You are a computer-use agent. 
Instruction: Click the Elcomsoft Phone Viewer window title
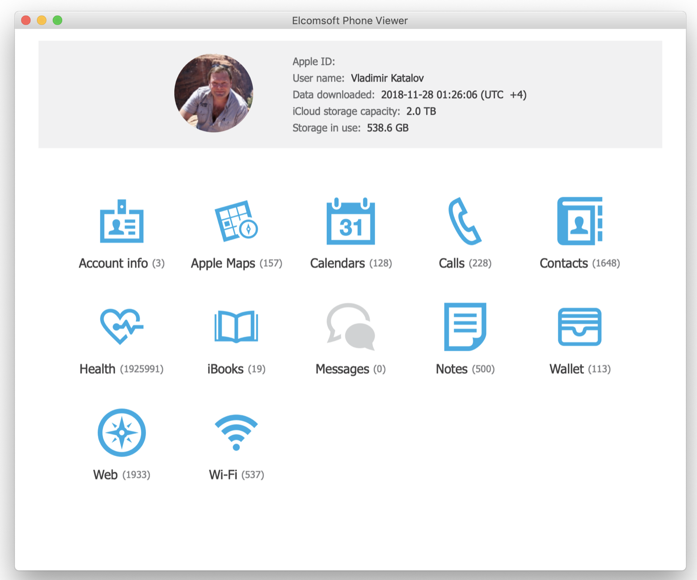(x=349, y=20)
